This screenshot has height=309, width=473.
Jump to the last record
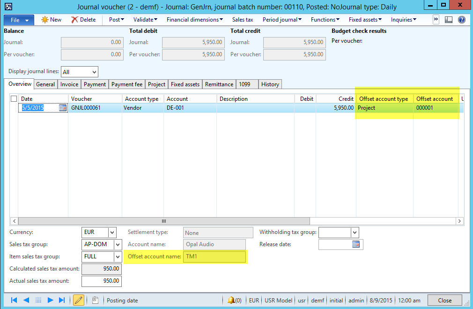click(62, 300)
